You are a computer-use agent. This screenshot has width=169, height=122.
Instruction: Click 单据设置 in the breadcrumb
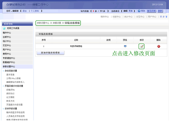tap(57, 23)
